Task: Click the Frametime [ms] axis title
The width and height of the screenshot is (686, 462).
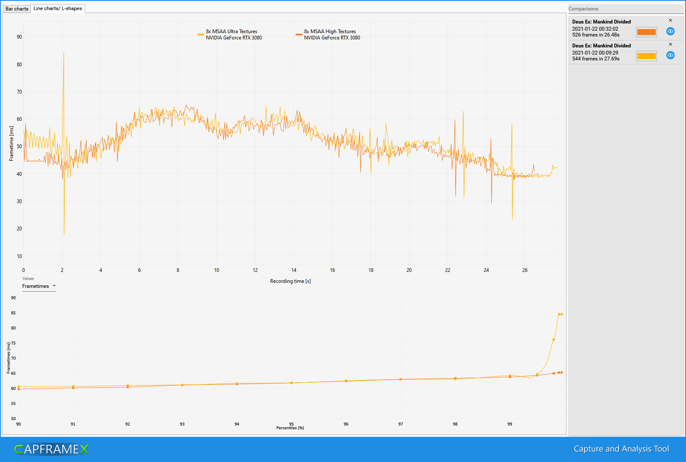Action: pos(11,144)
